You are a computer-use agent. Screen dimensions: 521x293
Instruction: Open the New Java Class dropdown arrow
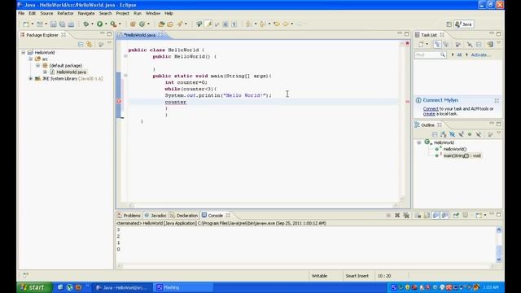148,24
